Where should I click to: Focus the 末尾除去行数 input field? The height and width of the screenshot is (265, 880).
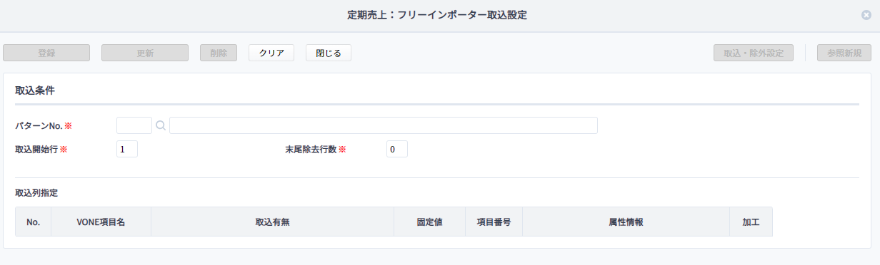(x=397, y=149)
